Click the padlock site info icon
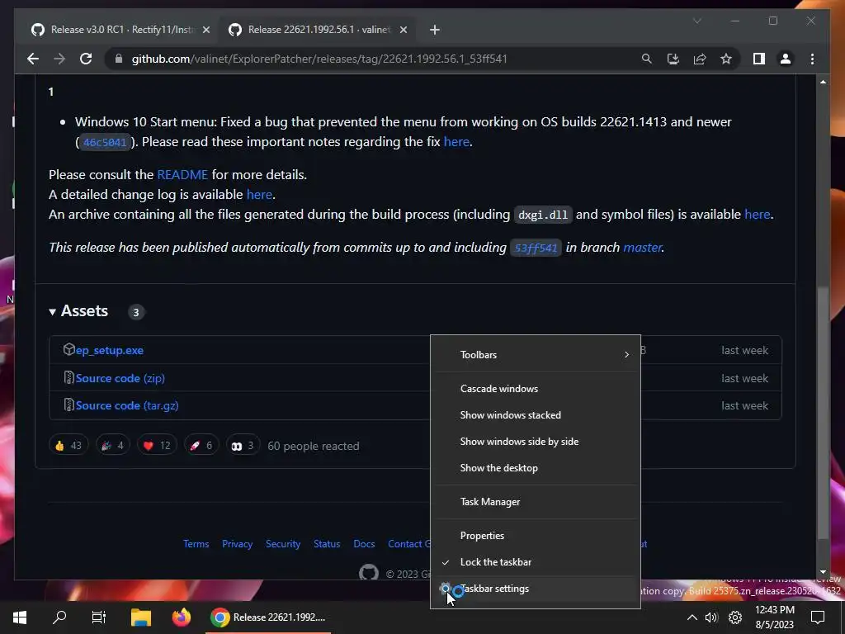Viewport: 845px width, 634px height. (x=119, y=59)
